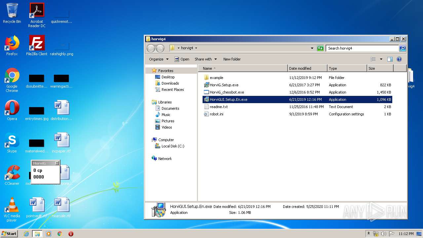Open the Recycle Bin desktop icon
Viewport: 423px width, 238px height.
coord(12,13)
